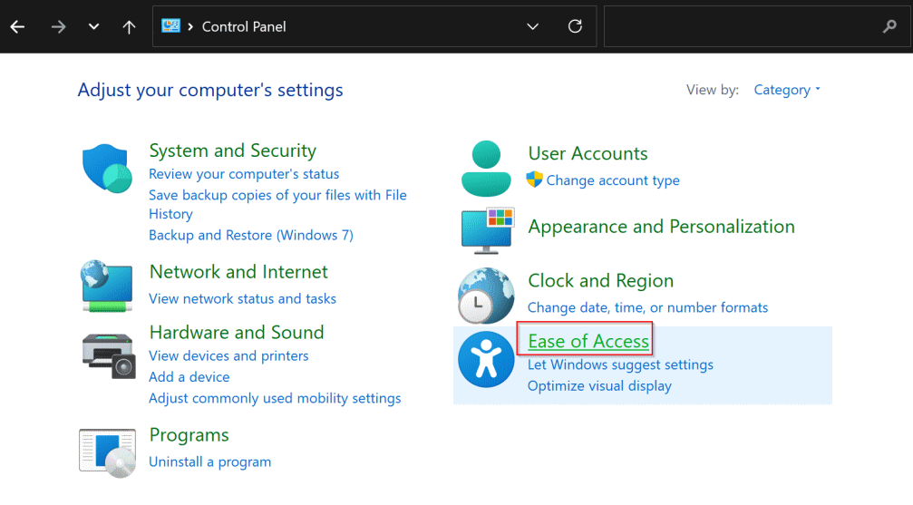Click the Ease of Access accessibility icon
This screenshot has height=505, width=913.
click(486, 359)
